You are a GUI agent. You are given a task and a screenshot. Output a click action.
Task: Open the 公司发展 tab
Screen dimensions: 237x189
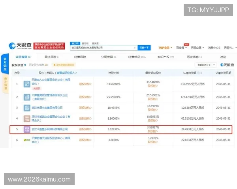[x=109, y=57]
